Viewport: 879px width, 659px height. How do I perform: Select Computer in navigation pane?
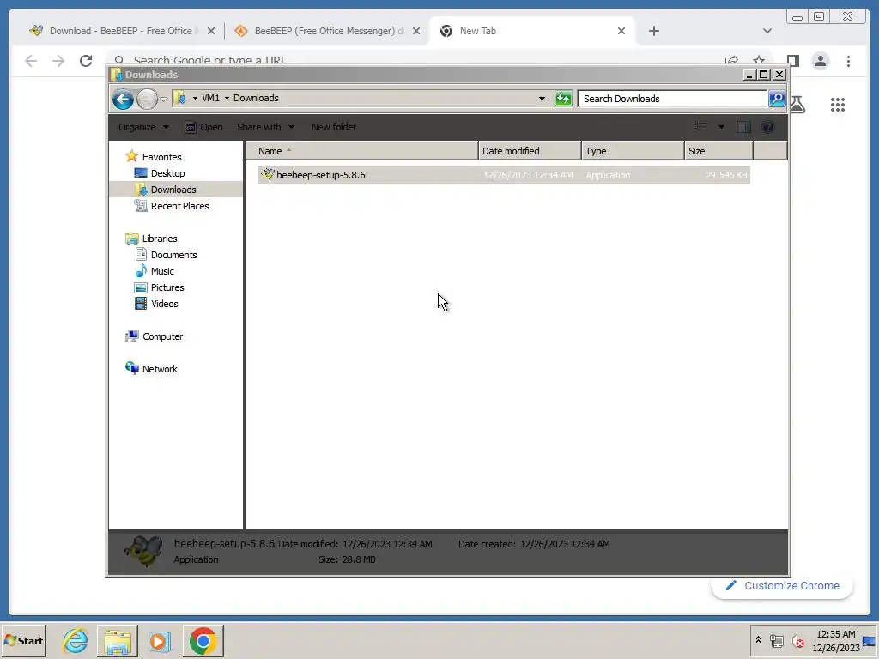pyautogui.click(x=162, y=336)
